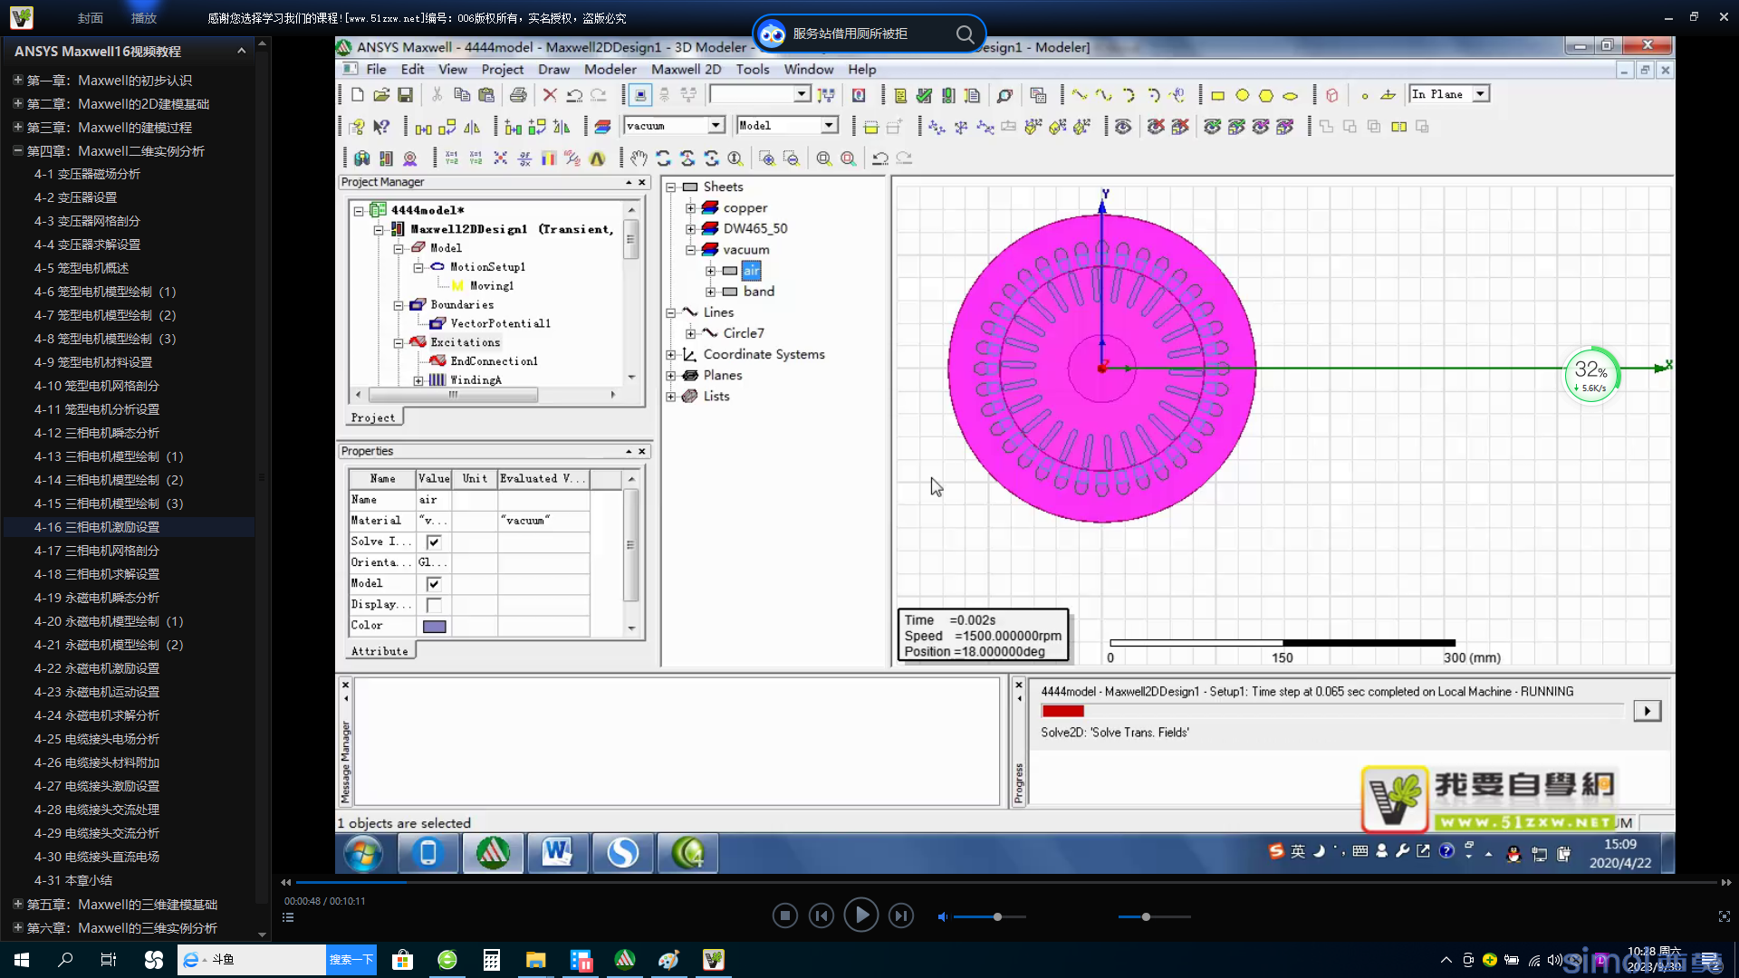
Task: Expand 第五章 chapter in course list
Action: coord(17,904)
